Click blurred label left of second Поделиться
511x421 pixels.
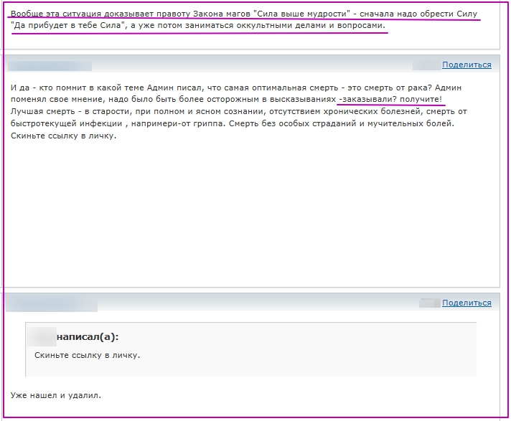tap(429, 303)
